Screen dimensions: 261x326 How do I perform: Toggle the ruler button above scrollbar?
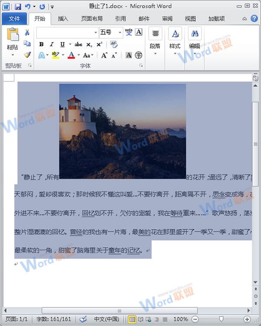[x=256, y=78]
